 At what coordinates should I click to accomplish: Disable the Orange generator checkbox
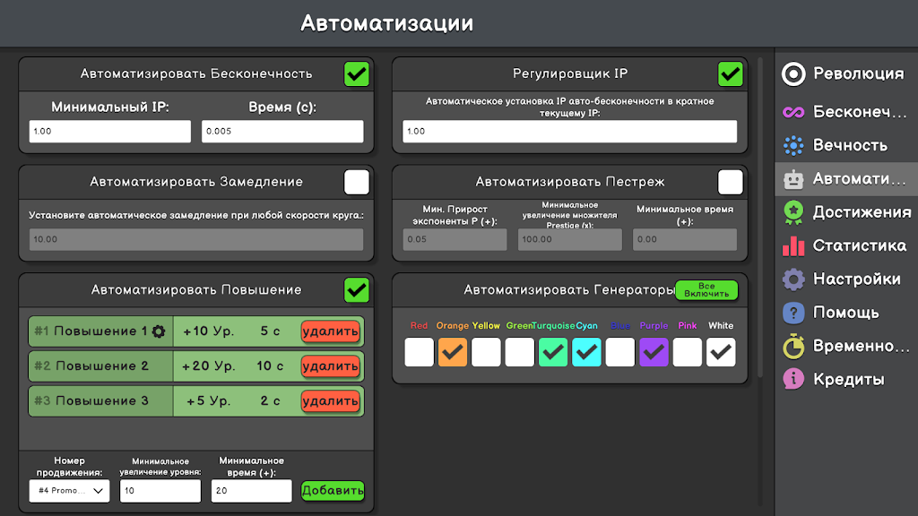pyautogui.click(x=453, y=352)
